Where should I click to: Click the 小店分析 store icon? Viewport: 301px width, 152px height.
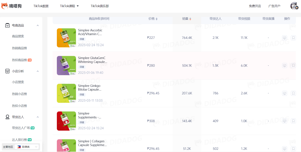click(x=7, y=71)
